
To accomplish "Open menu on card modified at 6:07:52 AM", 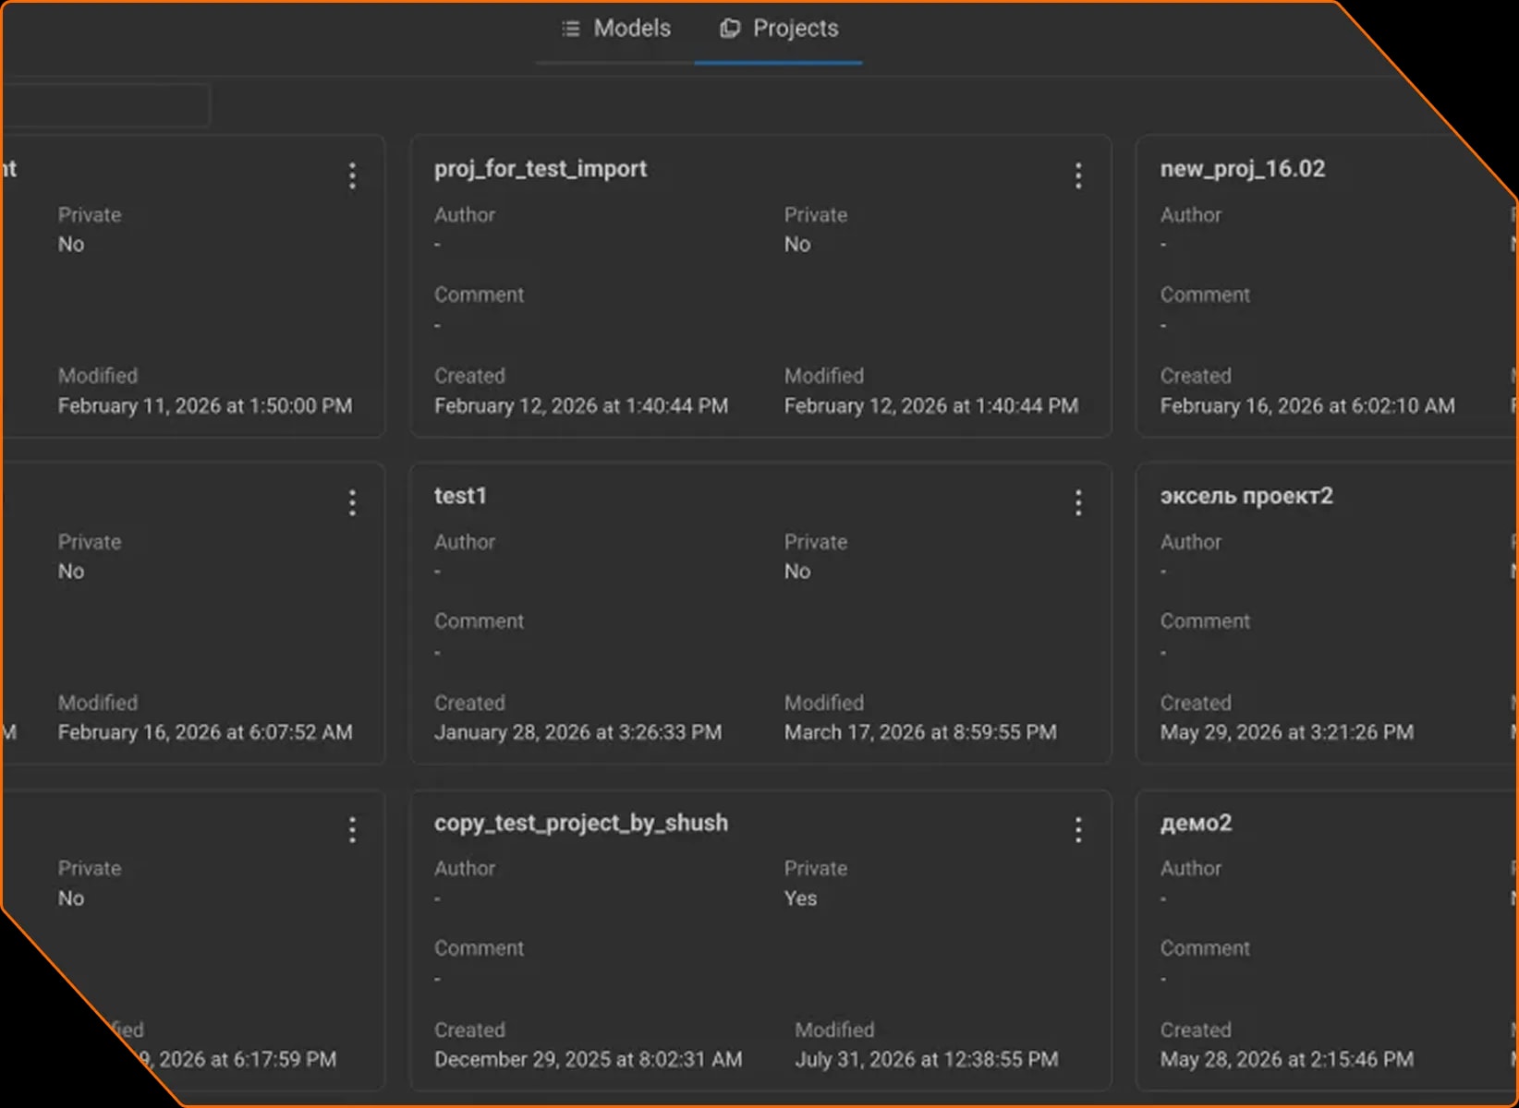I will (x=352, y=502).
